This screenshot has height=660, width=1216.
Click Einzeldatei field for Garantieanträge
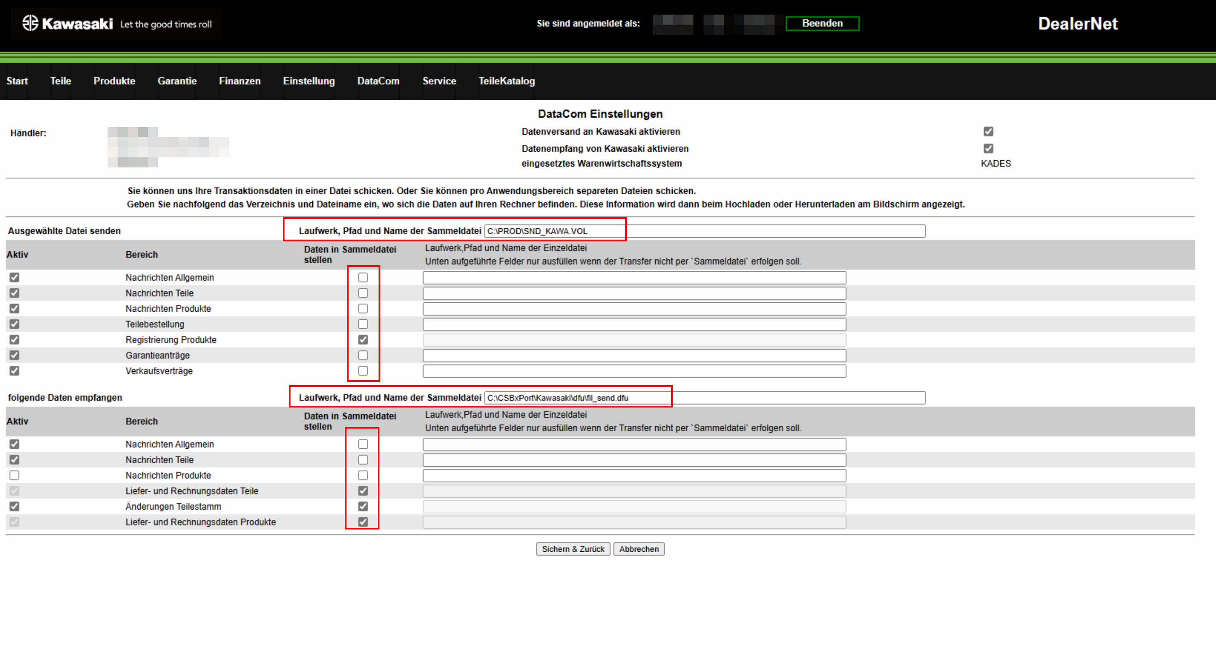tap(635, 356)
